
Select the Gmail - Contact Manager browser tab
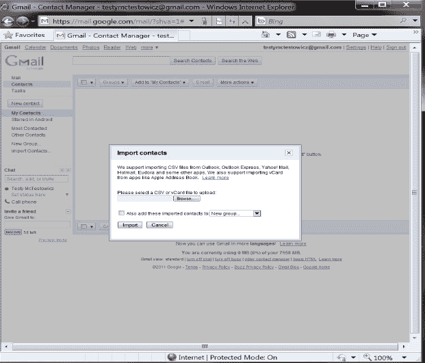pyautogui.click(x=116, y=36)
